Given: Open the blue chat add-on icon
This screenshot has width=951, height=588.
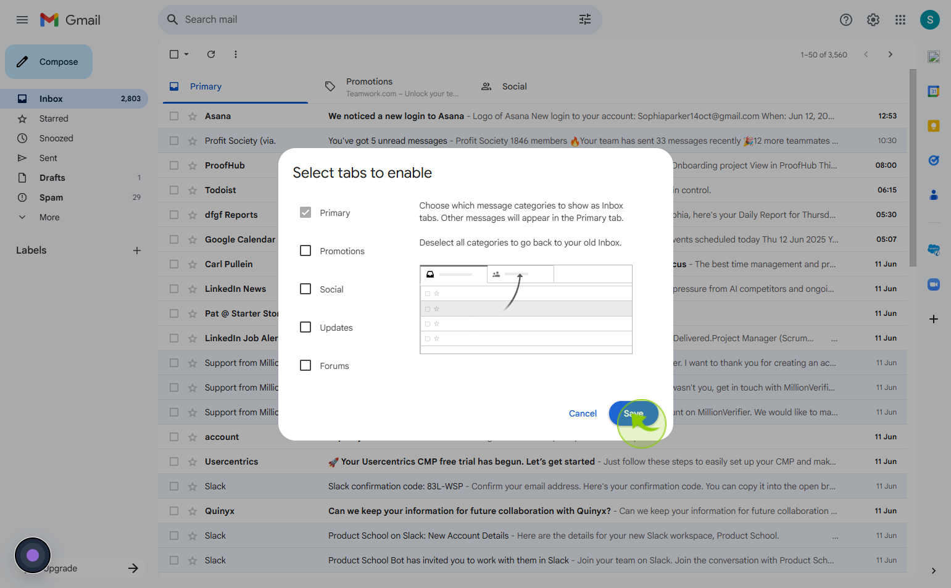Looking at the screenshot, I should (934, 250).
